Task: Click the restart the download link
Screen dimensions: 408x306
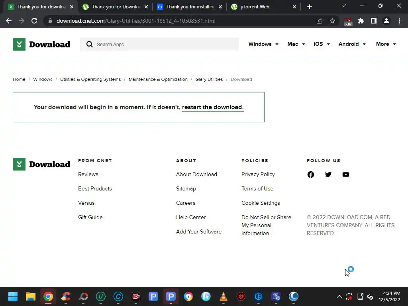Action: (x=213, y=107)
